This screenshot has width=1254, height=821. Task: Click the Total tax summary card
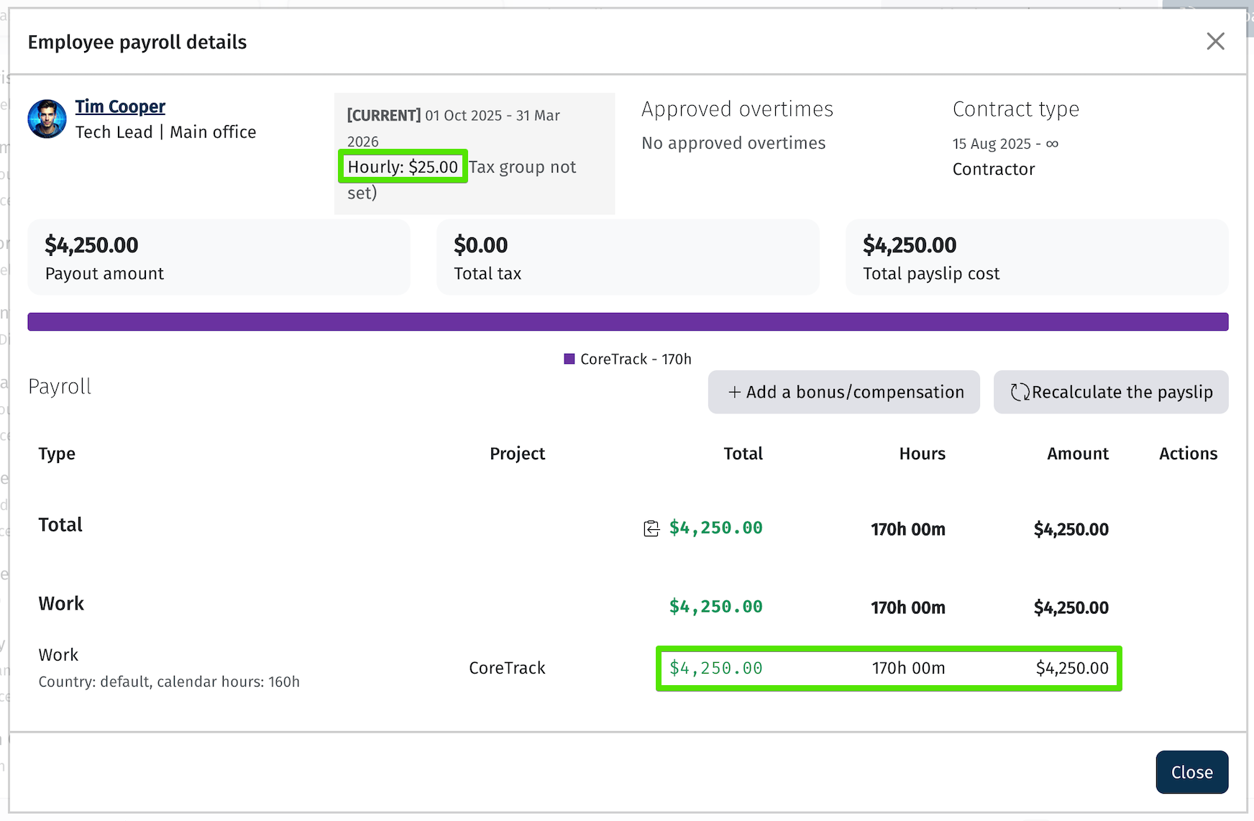pos(627,257)
